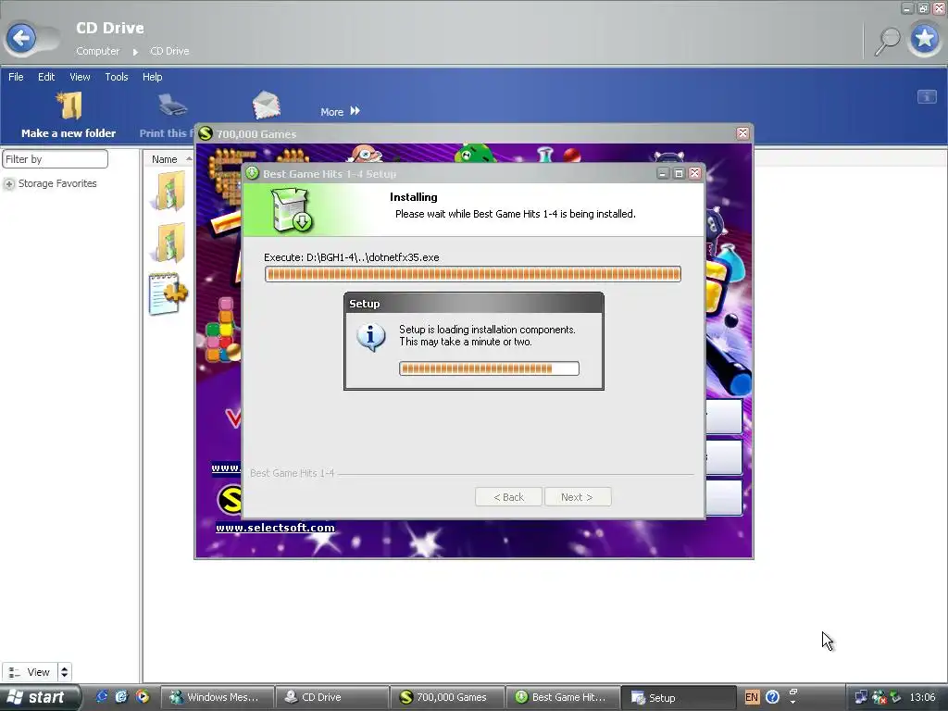Switch to Windows Messenger taskbar button
Image resolution: width=948 pixels, height=711 pixels.
click(217, 697)
